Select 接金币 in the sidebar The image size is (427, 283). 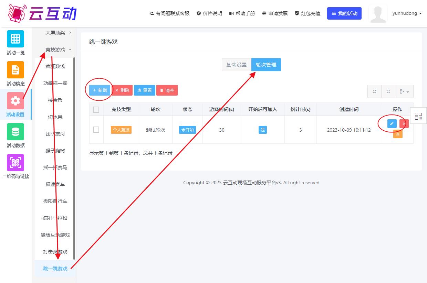tap(55, 100)
